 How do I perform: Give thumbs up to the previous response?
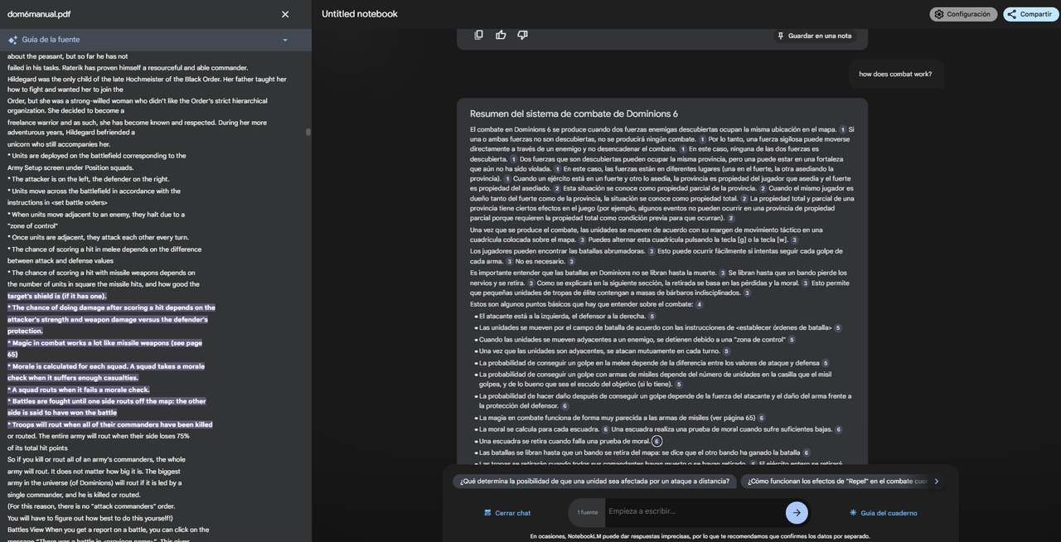coord(501,35)
